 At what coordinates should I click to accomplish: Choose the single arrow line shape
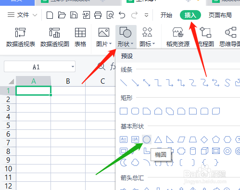coord(135,83)
